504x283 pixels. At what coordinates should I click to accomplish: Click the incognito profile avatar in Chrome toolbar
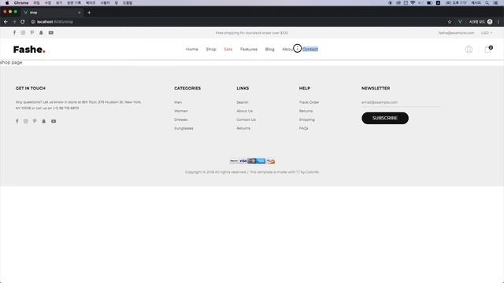point(490,22)
